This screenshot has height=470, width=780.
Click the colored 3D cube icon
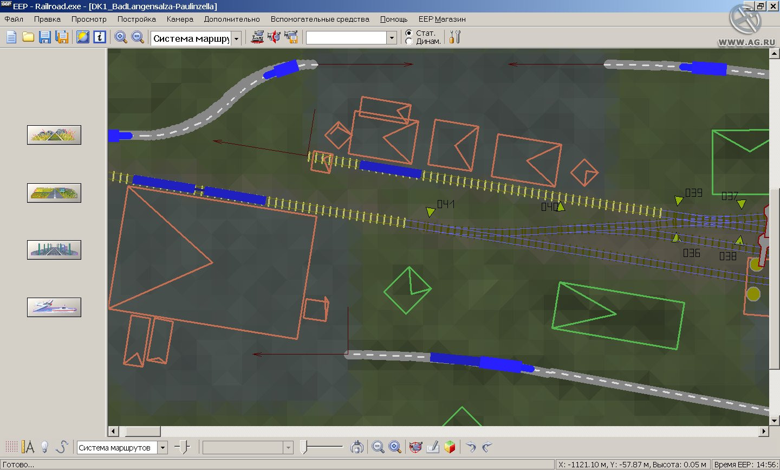pyautogui.click(x=450, y=447)
